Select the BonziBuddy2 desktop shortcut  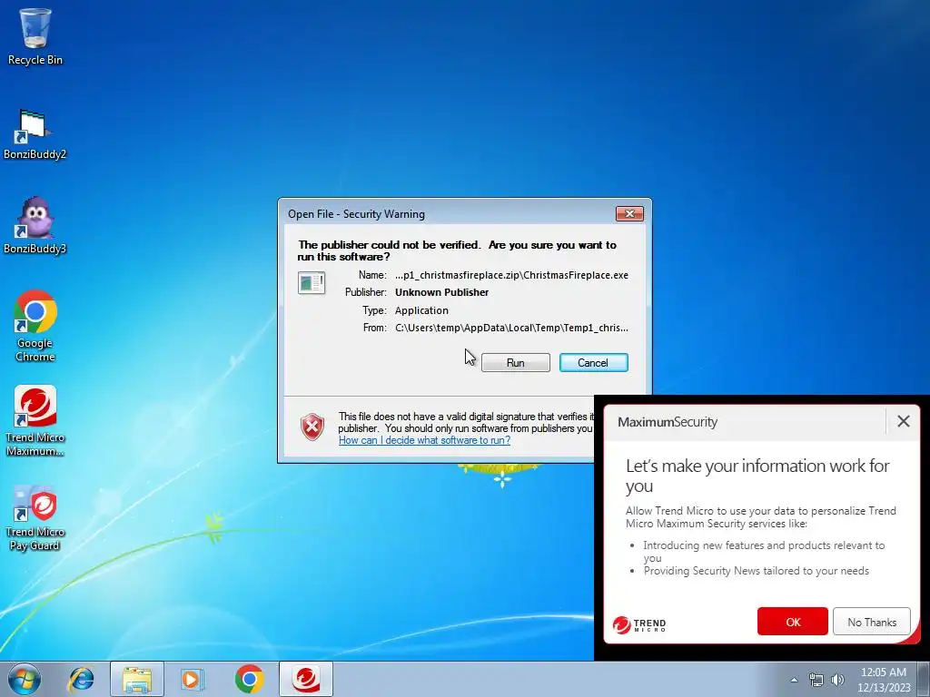tap(35, 135)
